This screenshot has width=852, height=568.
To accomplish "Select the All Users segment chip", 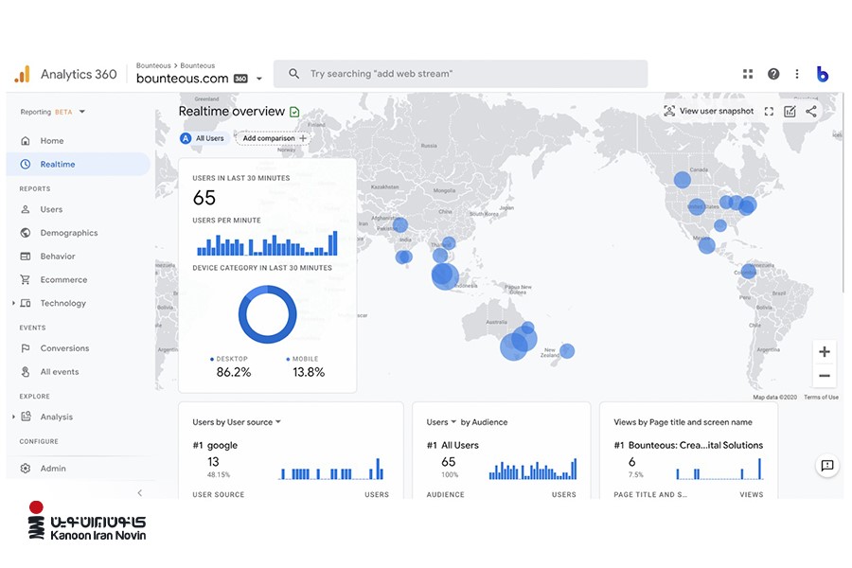I will [x=203, y=138].
